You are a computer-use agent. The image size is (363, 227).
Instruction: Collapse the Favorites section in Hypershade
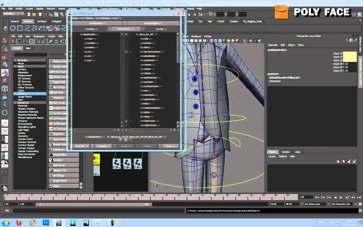point(15,60)
